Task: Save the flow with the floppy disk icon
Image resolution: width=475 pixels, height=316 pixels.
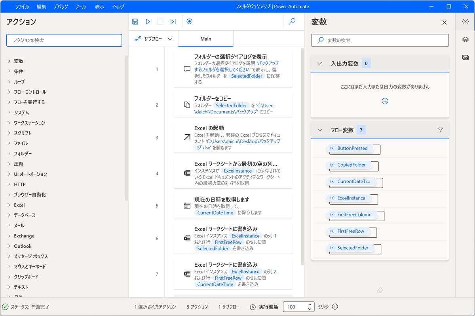Action: pos(135,22)
